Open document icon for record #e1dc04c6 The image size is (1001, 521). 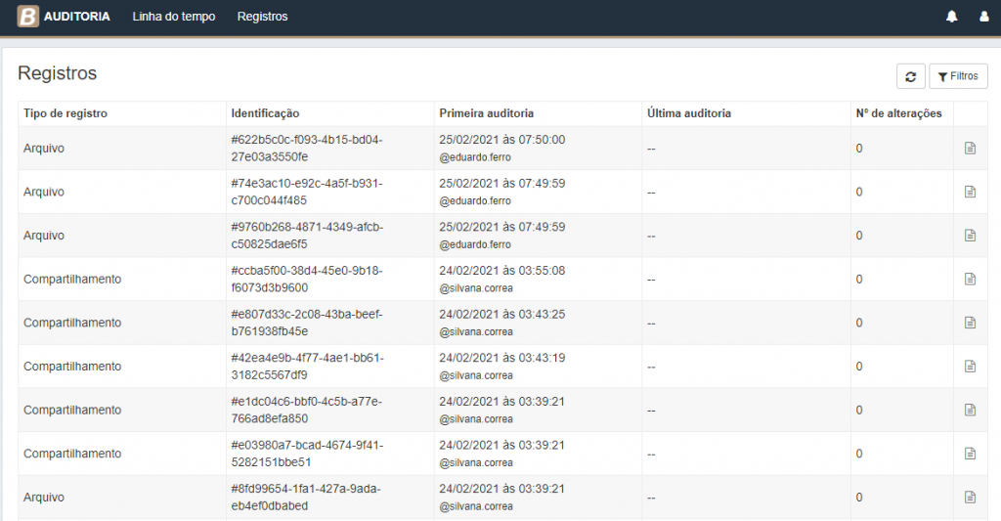click(x=970, y=410)
